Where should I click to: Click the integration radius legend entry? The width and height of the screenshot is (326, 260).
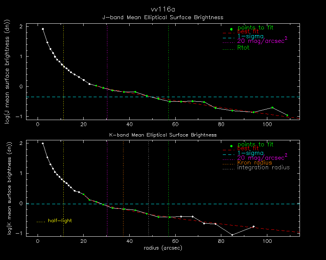pyautogui.click(x=263, y=167)
